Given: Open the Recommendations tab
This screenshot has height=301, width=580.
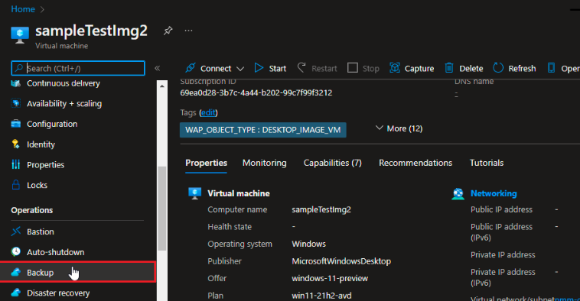Looking at the screenshot, I should tap(415, 163).
